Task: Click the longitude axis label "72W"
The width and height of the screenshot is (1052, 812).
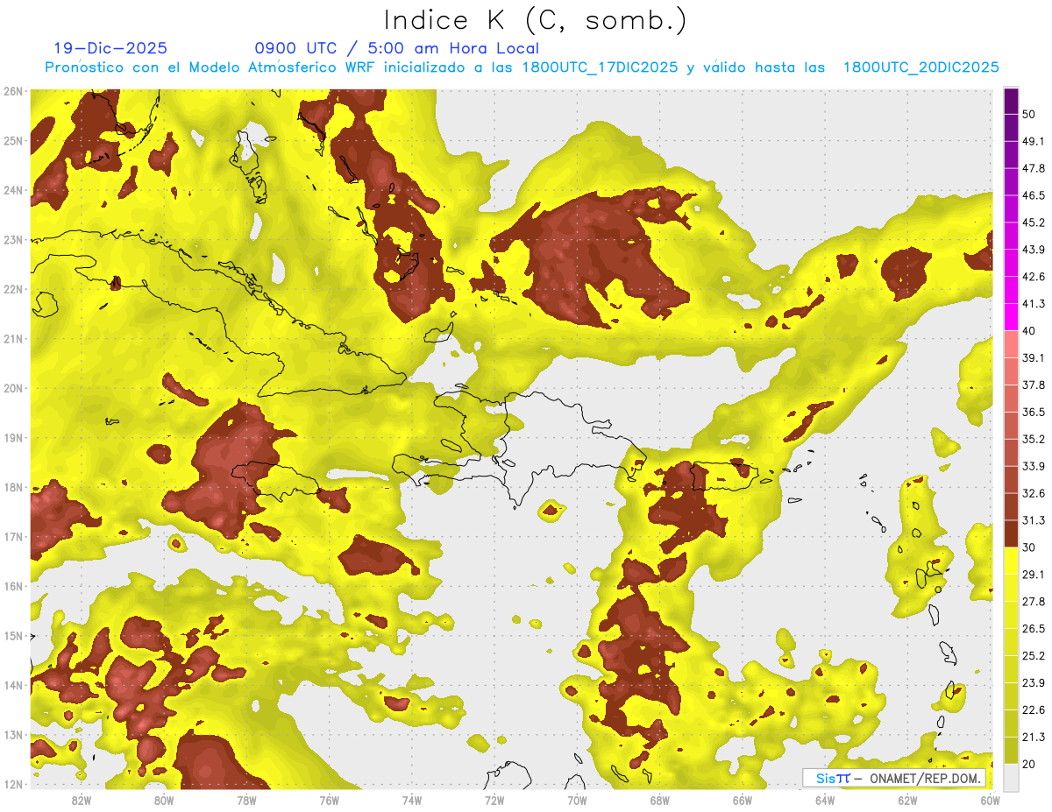Action: point(494,800)
